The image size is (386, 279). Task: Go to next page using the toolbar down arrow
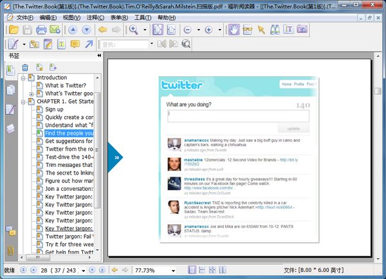pyautogui.click(x=86, y=30)
